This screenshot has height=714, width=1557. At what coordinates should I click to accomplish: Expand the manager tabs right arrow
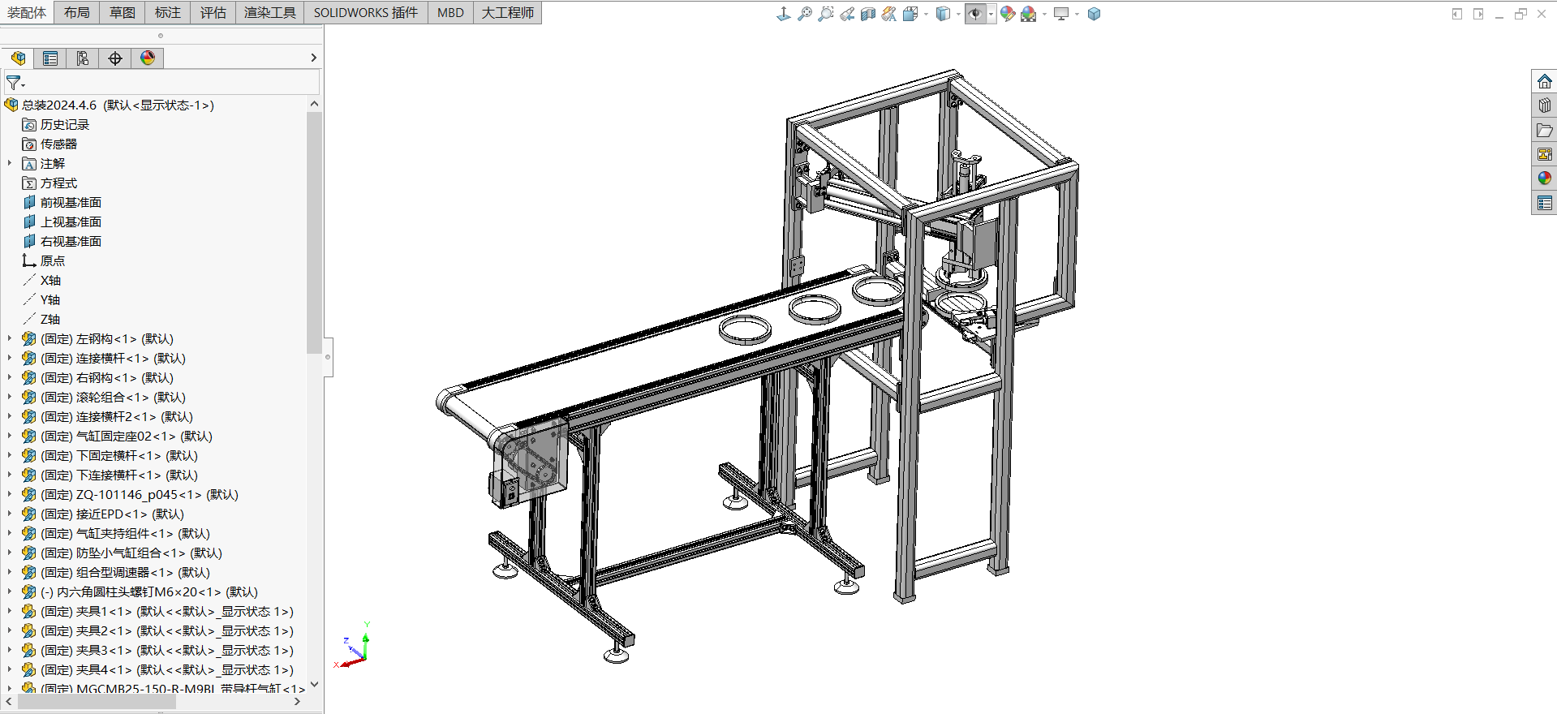point(314,58)
